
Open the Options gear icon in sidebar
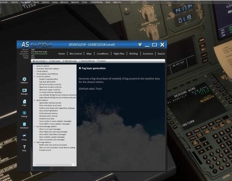[24, 79]
